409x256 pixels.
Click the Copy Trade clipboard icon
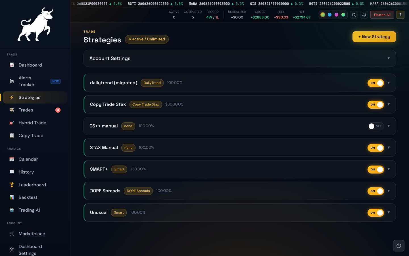click(12, 135)
